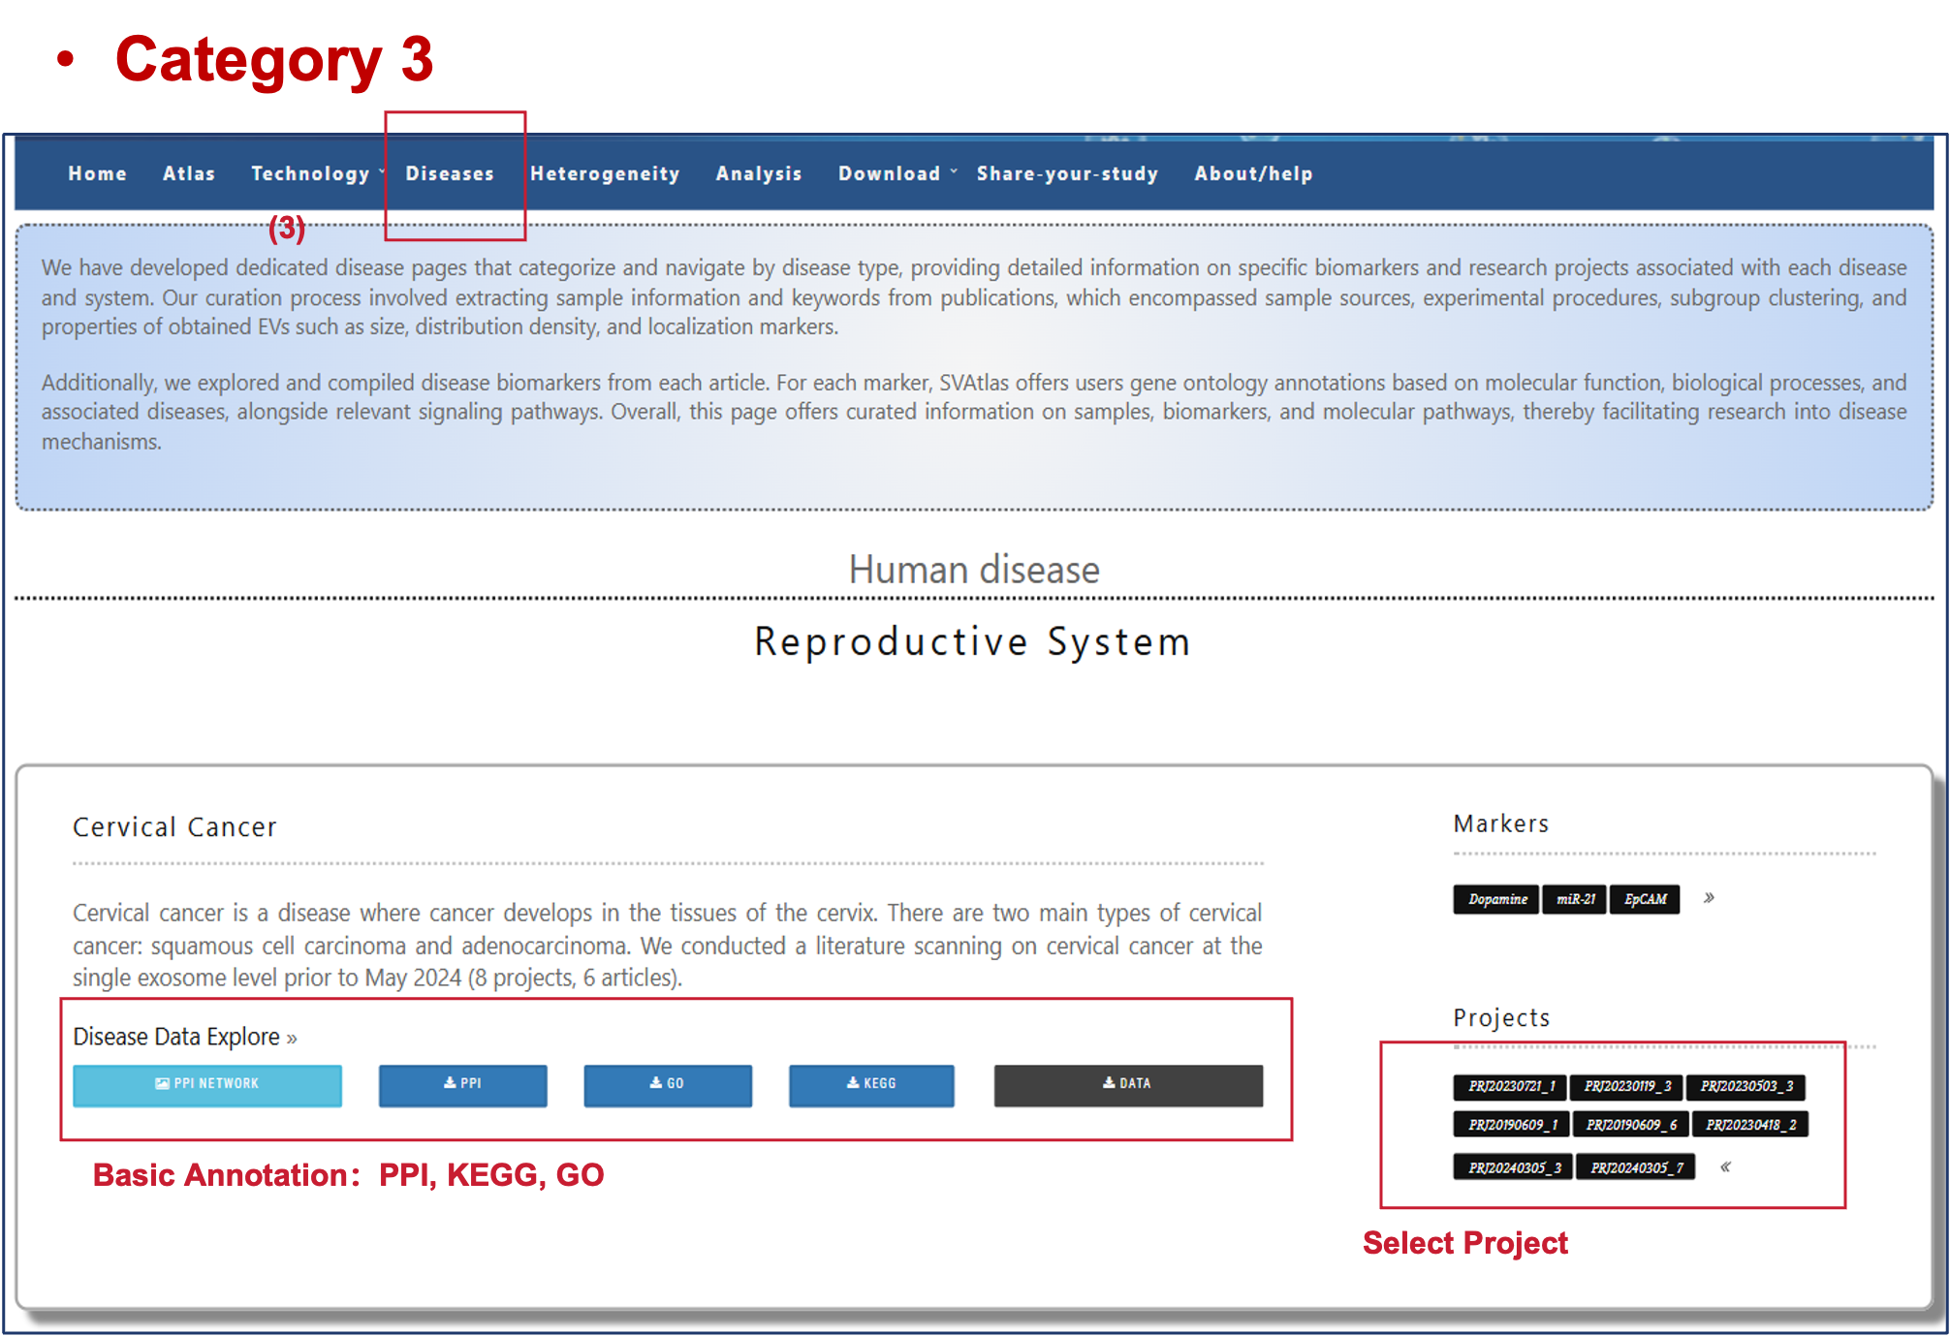Go to the Heterogeneity page
Image resolution: width=1950 pixels, height=1336 pixels.
click(x=605, y=173)
